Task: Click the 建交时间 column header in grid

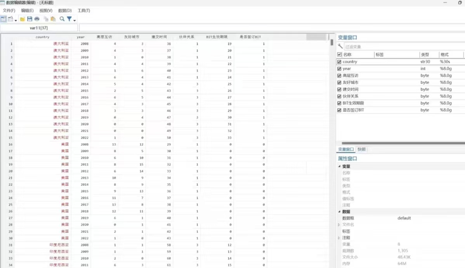Action: pos(159,37)
